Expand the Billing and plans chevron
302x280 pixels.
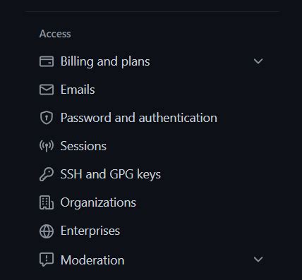[258, 61]
